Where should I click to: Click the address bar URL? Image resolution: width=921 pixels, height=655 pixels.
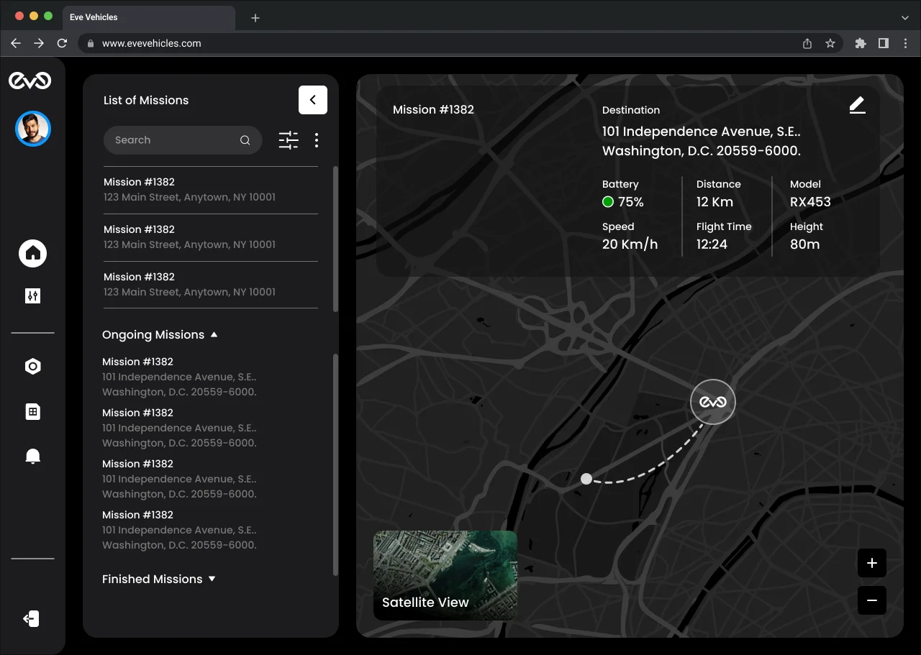pos(152,43)
